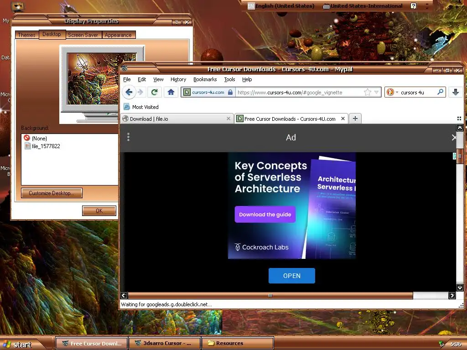Switch to the Download | file.io tab

click(x=176, y=119)
